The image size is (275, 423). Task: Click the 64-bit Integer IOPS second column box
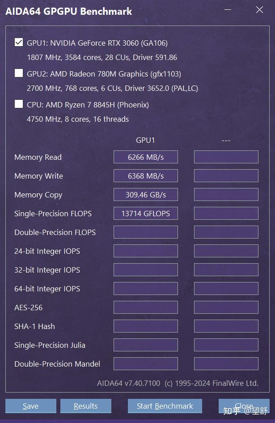click(226, 289)
